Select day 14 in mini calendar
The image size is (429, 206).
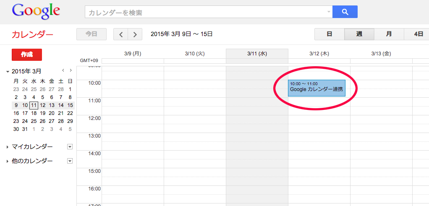(61, 105)
